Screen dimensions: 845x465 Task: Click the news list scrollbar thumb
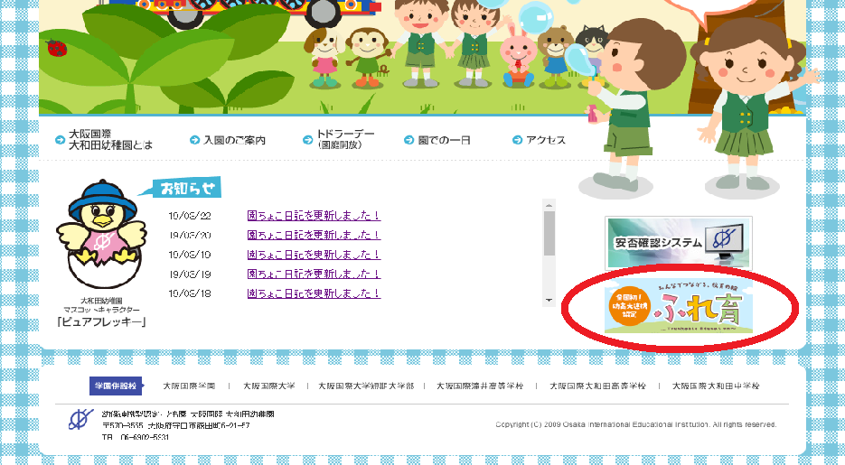549,235
